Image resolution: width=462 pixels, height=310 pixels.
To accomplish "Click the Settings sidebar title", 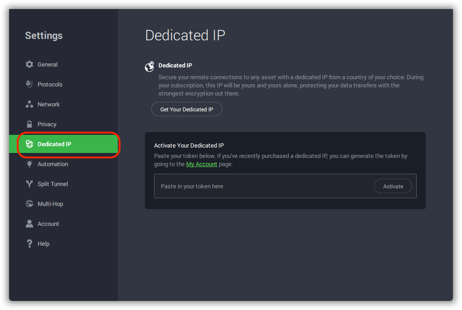I will pos(43,35).
